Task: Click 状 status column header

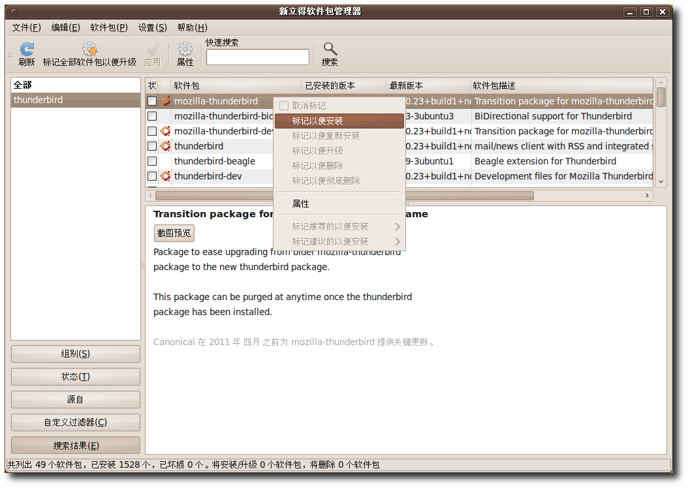Action: point(152,85)
